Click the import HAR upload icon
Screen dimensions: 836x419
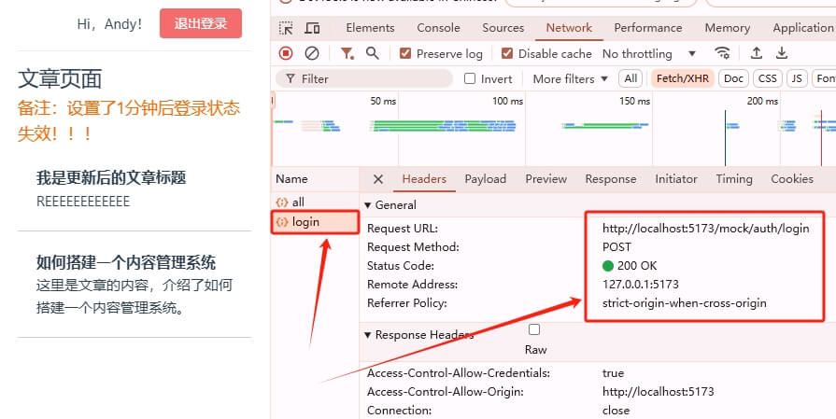pyautogui.click(x=757, y=54)
